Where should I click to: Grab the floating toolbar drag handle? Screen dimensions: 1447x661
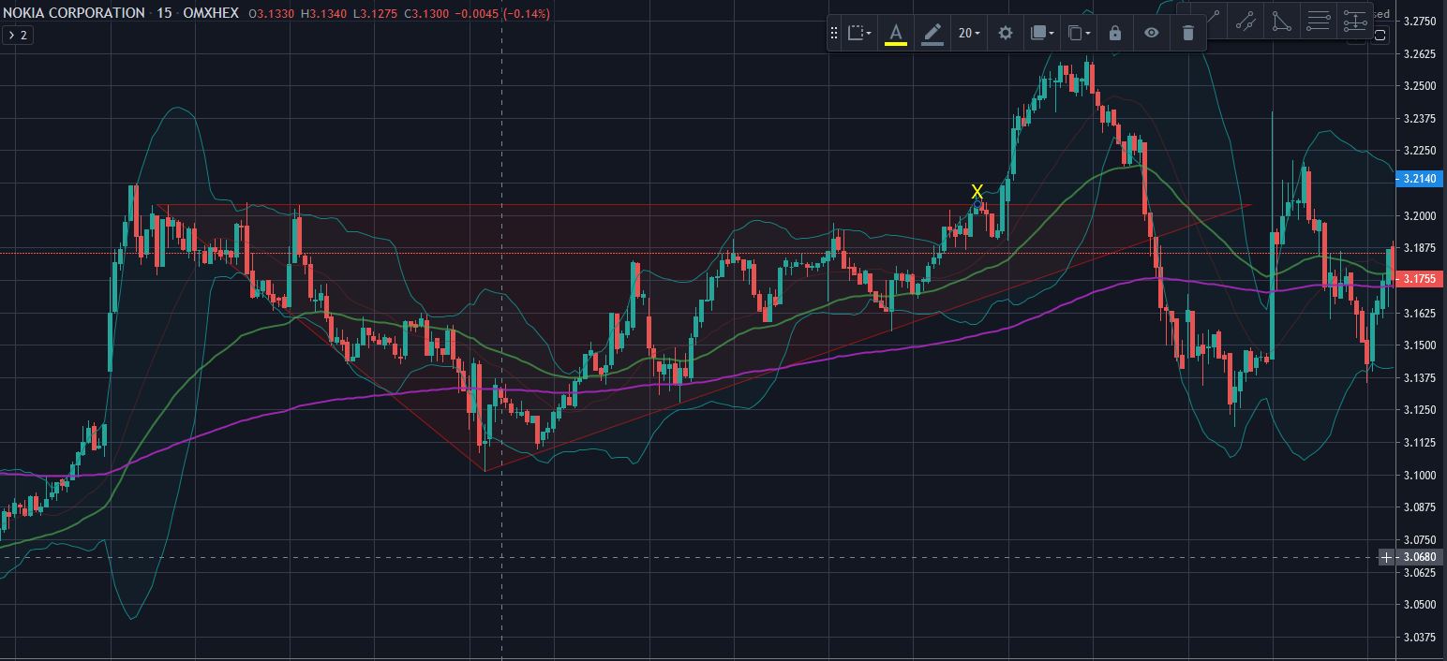[834, 34]
